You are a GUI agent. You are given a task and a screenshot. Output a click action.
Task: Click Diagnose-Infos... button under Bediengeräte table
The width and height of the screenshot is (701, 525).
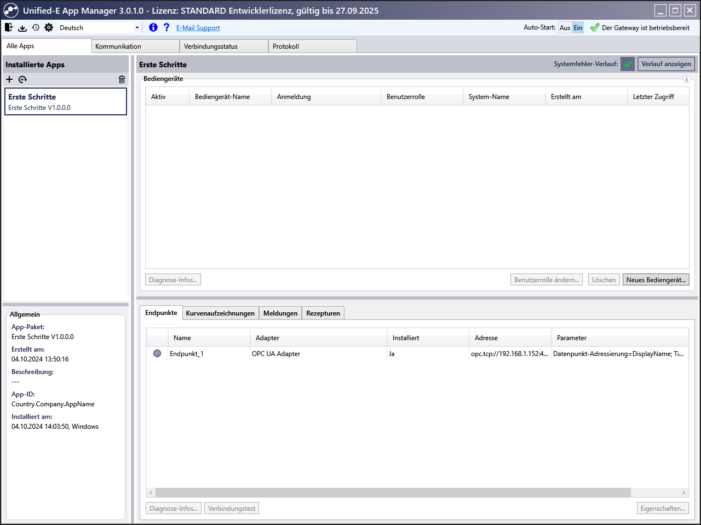coord(173,279)
